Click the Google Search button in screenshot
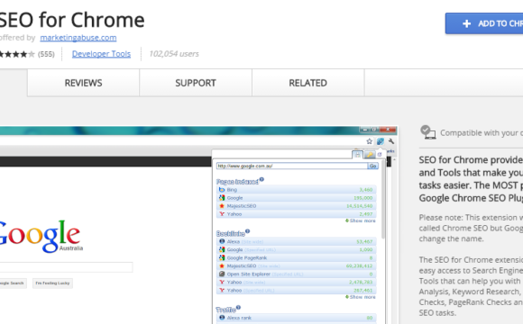 click(x=13, y=283)
